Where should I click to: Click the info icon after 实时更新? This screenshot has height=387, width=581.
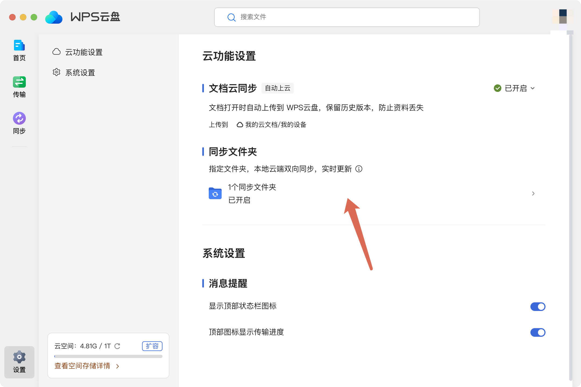[x=359, y=169]
